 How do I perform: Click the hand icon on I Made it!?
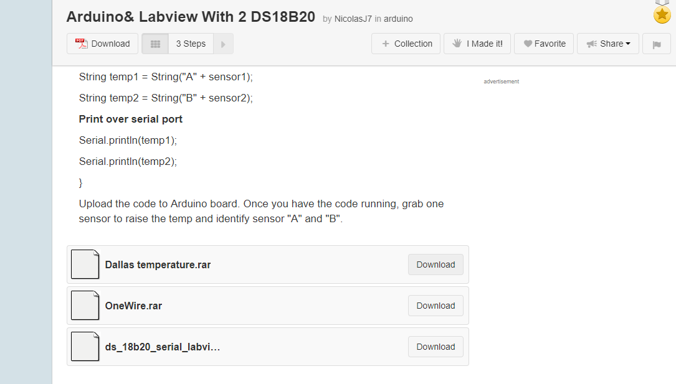pyautogui.click(x=458, y=44)
